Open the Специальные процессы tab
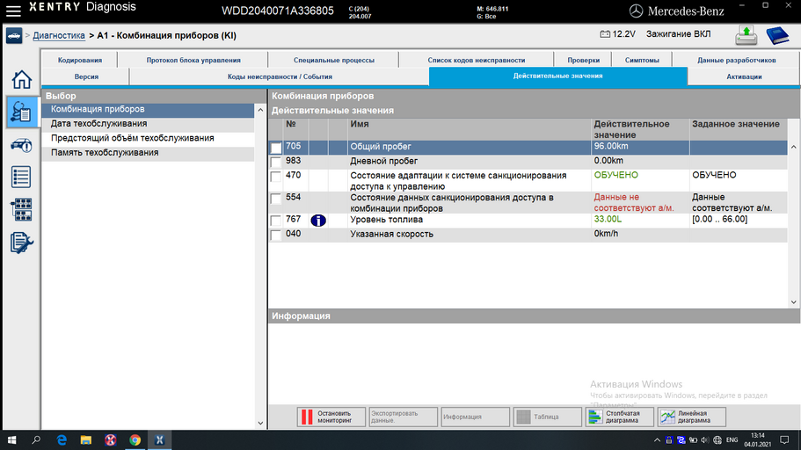Screen dimensions: 801x450 333,60
